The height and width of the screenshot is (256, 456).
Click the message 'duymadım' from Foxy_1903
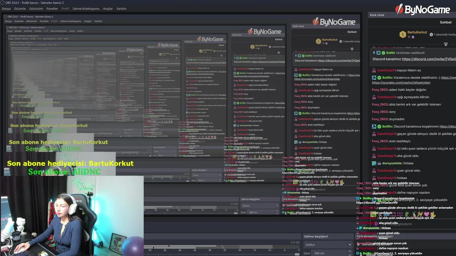pyautogui.click(x=397, y=119)
